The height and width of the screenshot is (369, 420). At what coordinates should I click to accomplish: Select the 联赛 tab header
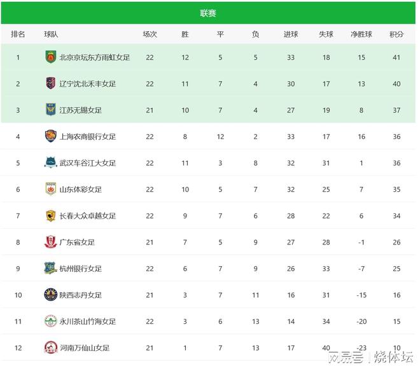pyautogui.click(x=207, y=13)
